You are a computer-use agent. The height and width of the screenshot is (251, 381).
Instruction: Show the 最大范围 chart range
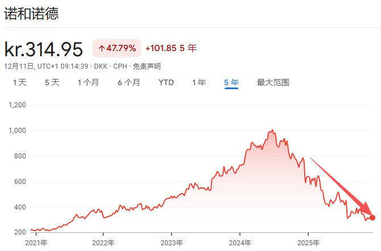pyautogui.click(x=273, y=82)
